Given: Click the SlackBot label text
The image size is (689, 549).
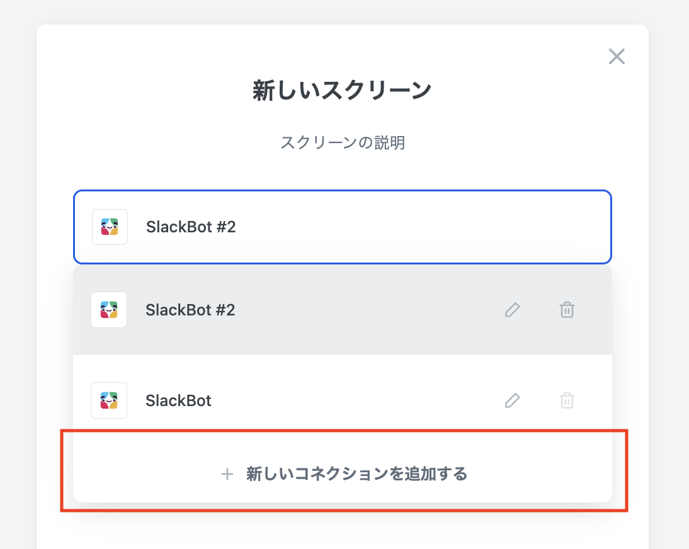Looking at the screenshot, I should click(x=178, y=400).
